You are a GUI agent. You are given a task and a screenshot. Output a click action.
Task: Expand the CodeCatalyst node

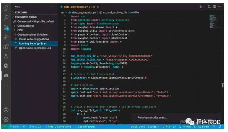pyautogui.click(x=25, y=26)
